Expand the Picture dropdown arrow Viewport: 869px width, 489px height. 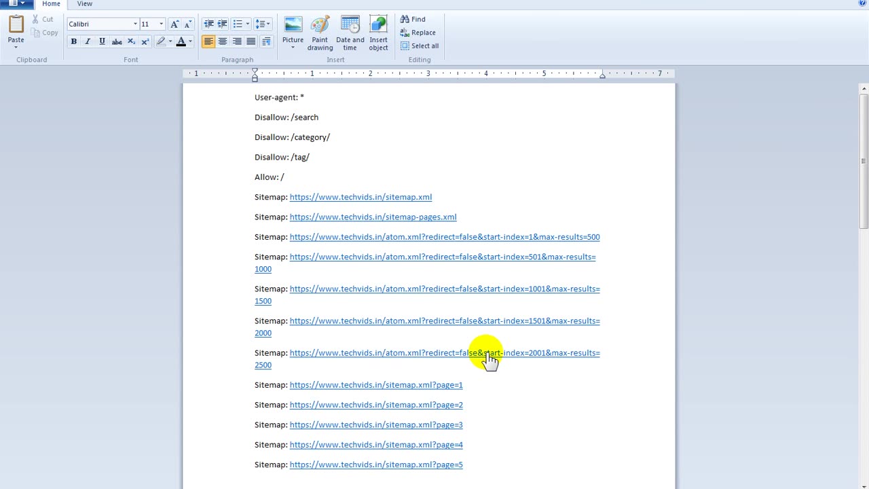[x=293, y=48]
